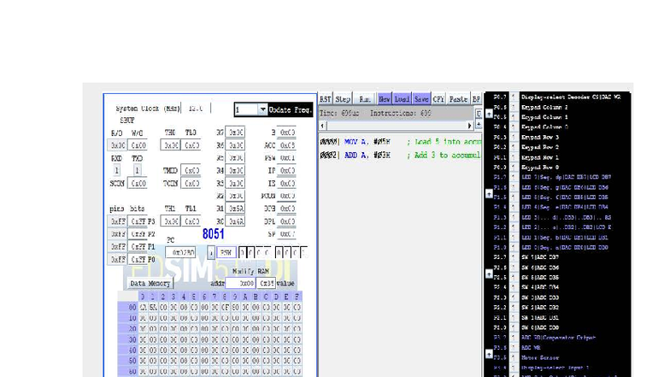The height and width of the screenshot is (377, 670).
Task: Click the ACC register value field
Action: pos(287,145)
